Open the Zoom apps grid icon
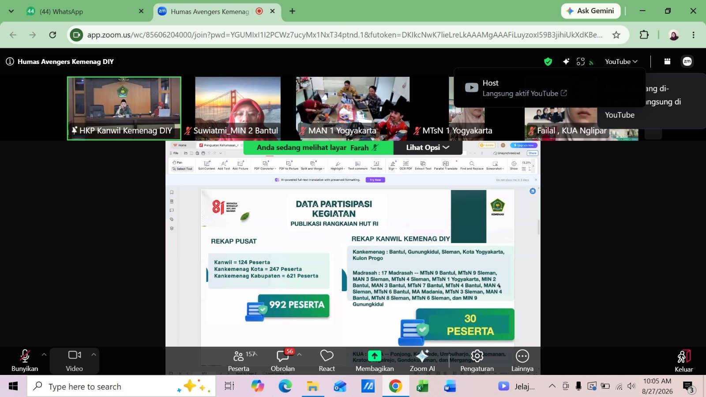 [667, 62]
